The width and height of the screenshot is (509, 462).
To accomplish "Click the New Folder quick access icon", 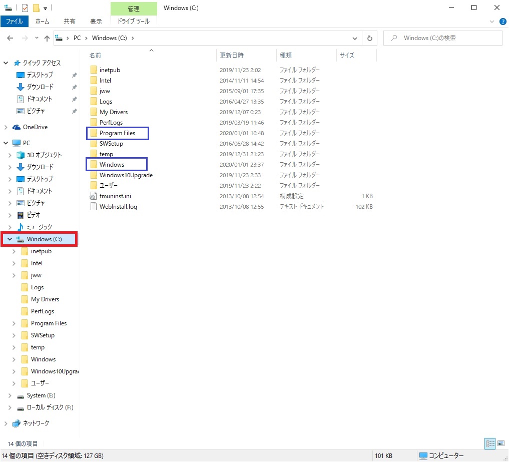I will [x=36, y=8].
